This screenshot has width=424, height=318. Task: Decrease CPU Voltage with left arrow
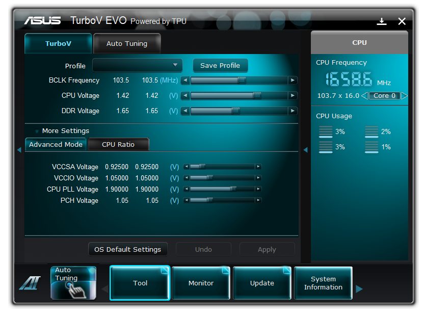click(x=185, y=95)
